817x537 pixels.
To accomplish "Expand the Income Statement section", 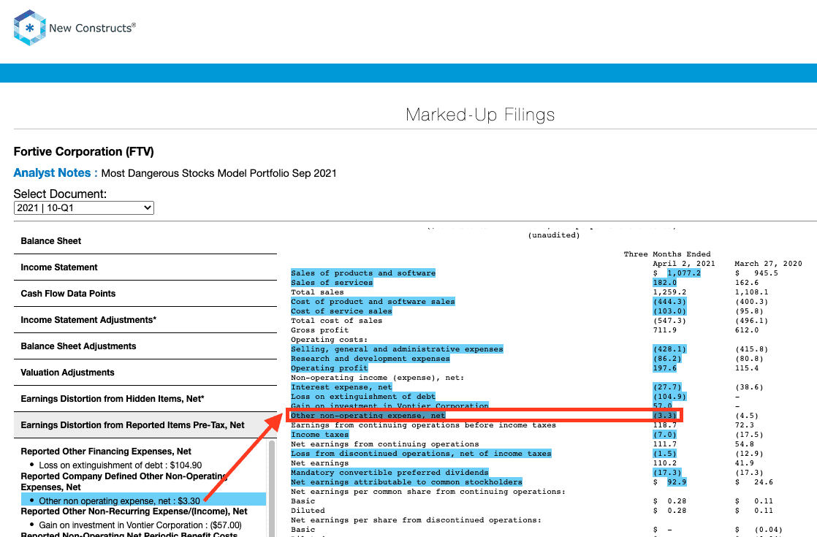I will (x=145, y=267).
